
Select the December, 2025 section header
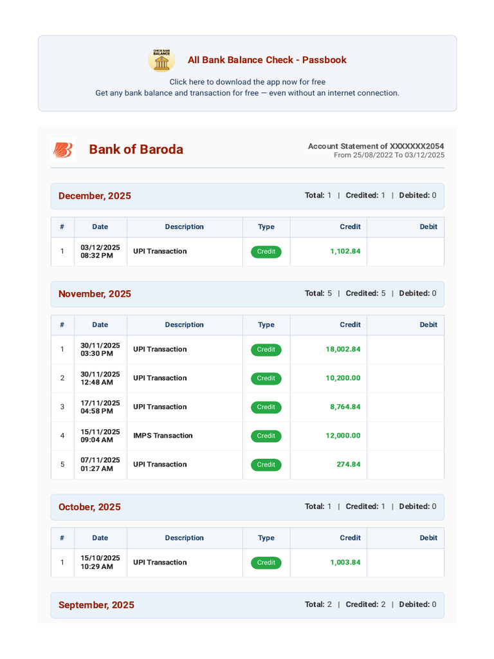(248, 196)
